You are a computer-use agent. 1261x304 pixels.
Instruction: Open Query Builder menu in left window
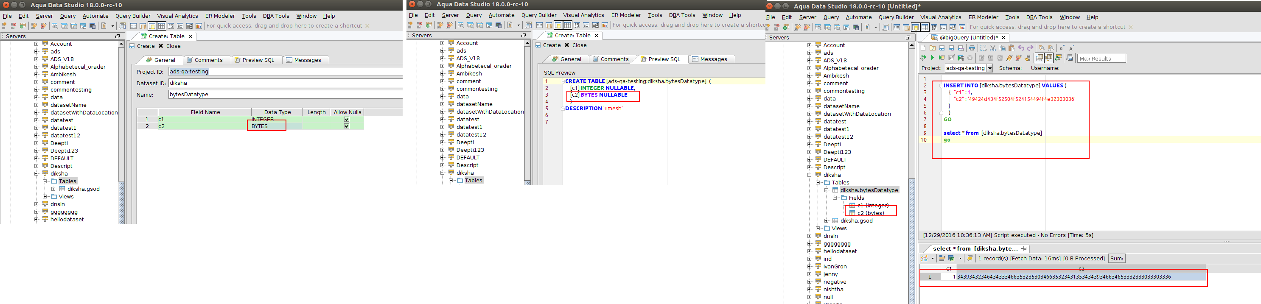(133, 16)
